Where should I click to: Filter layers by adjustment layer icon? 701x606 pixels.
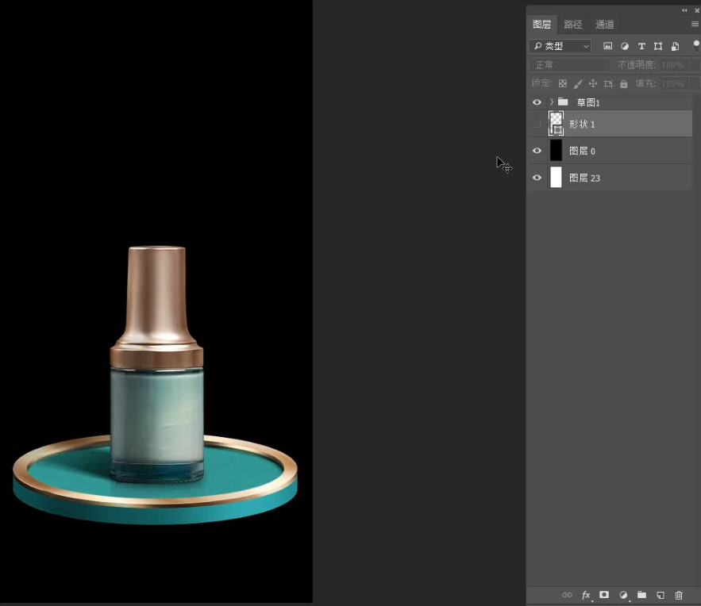point(625,47)
